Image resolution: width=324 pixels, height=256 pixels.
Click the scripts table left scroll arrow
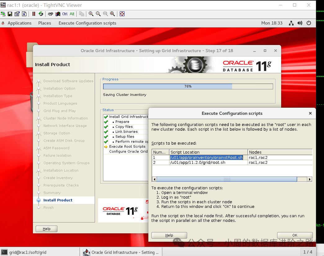[x=154, y=179]
